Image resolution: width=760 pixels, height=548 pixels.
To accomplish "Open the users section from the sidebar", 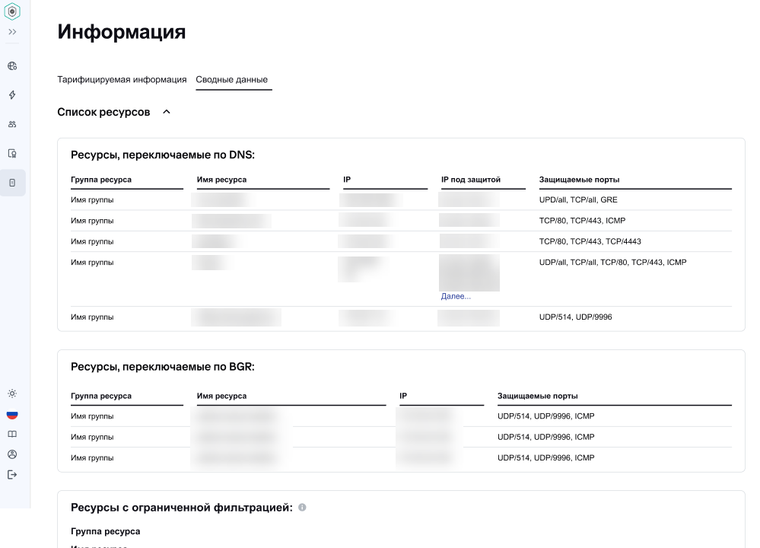I will pyautogui.click(x=11, y=123).
